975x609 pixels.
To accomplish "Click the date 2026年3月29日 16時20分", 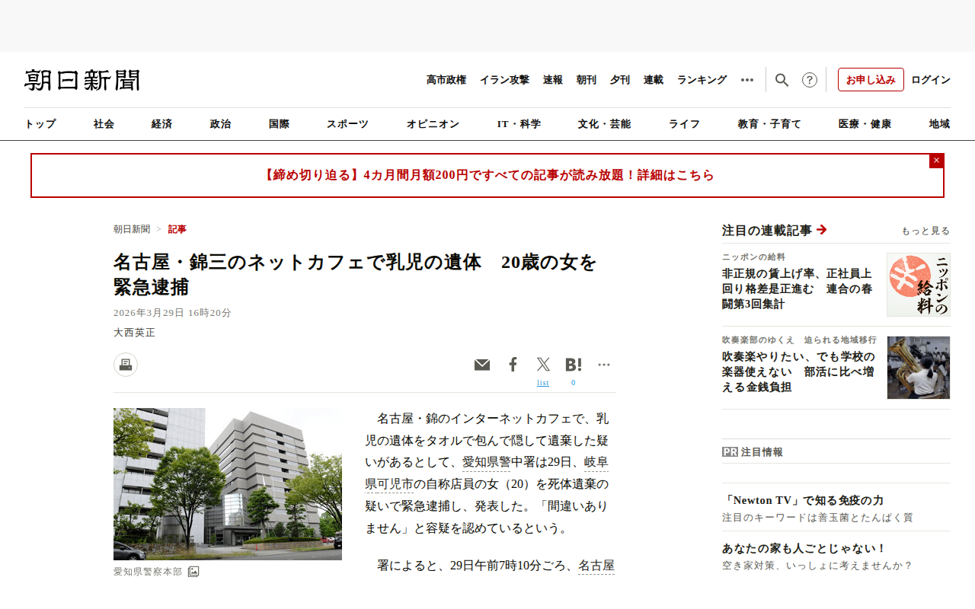I will pos(172,313).
